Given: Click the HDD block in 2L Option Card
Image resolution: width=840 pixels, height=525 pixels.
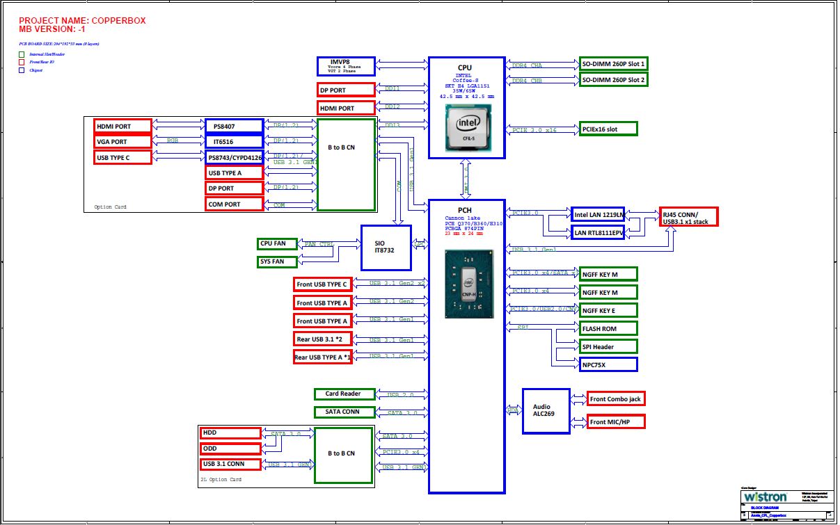Looking at the screenshot, I should pos(231,433).
